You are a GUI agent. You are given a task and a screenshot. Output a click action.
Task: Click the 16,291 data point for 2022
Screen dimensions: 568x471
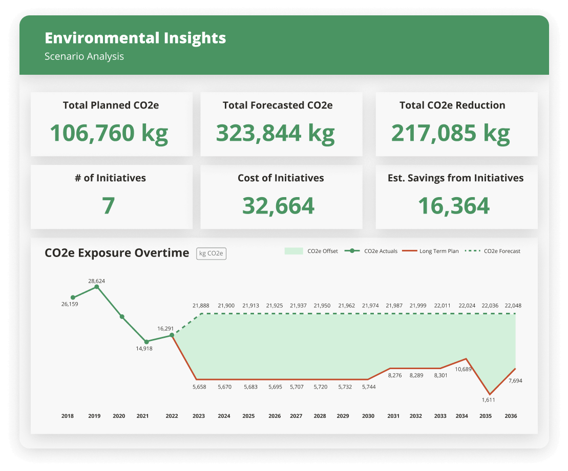[172, 336]
